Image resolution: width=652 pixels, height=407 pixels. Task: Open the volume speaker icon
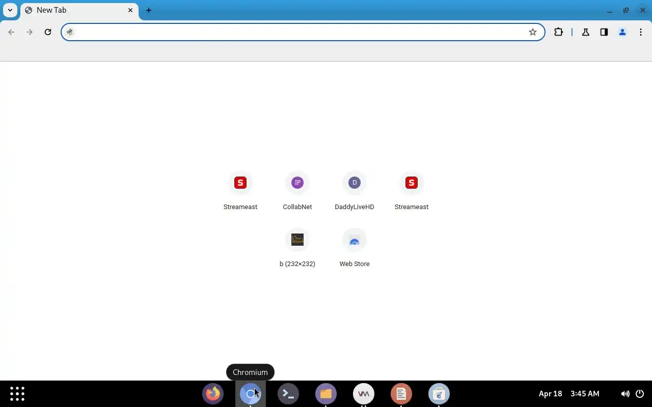[625, 394]
